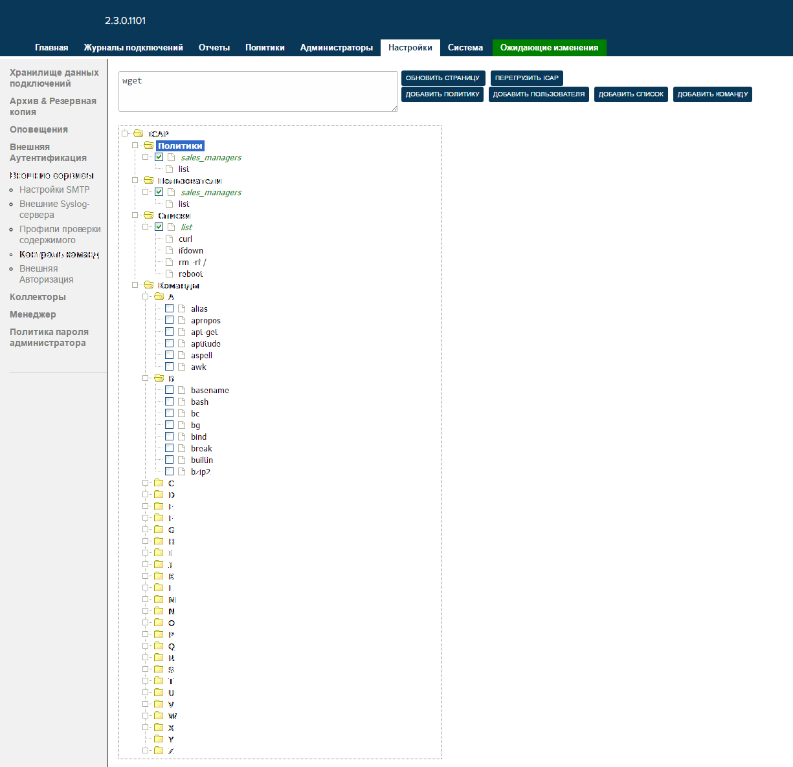
Task: Click the Команды folder icon
Action: [x=149, y=286]
